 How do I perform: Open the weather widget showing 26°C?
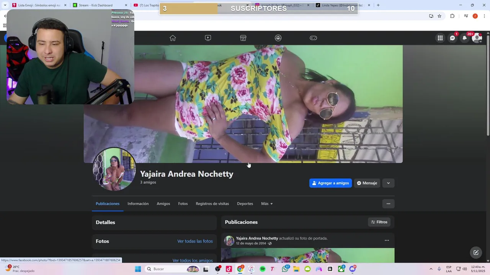click(19, 269)
